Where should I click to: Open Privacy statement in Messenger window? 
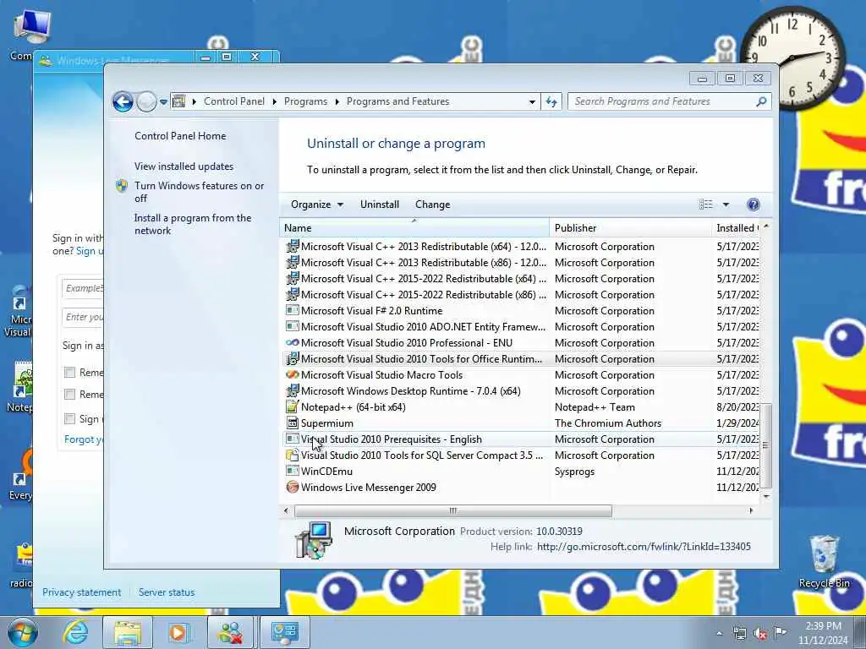[x=82, y=592]
